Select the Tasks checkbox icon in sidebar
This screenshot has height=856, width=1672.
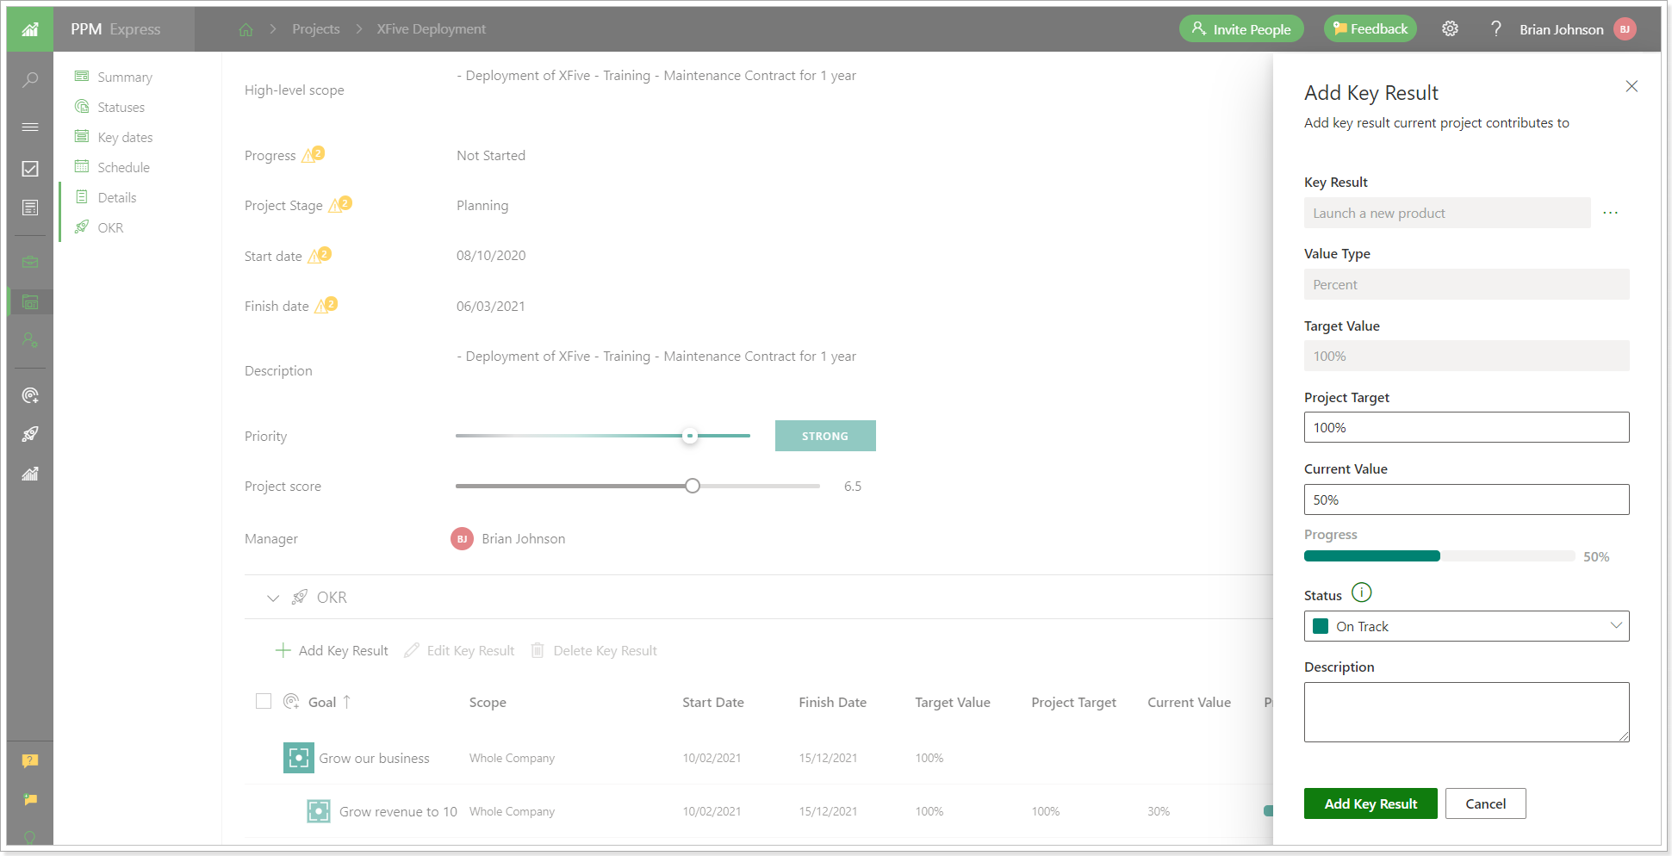coord(30,169)
